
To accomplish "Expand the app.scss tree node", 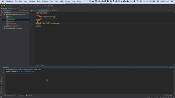I will [5, 18].
